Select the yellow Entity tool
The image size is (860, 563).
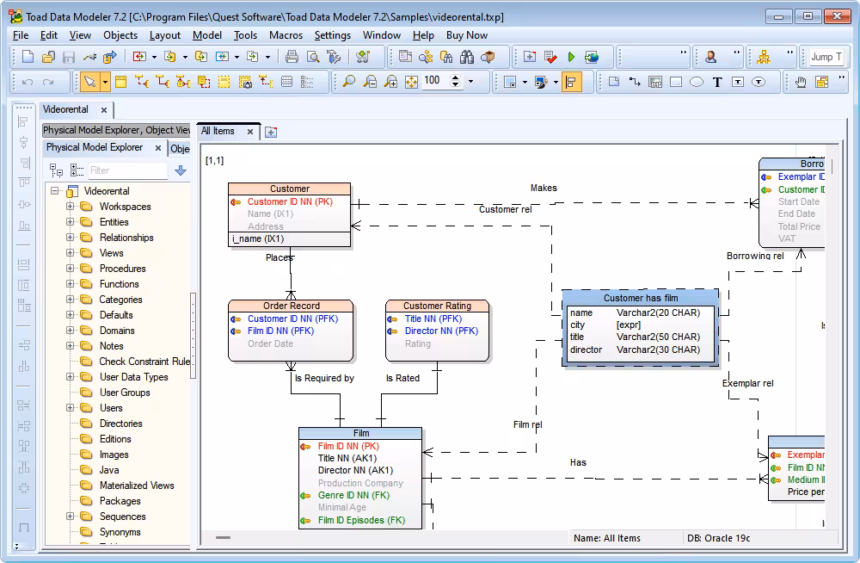120,83
